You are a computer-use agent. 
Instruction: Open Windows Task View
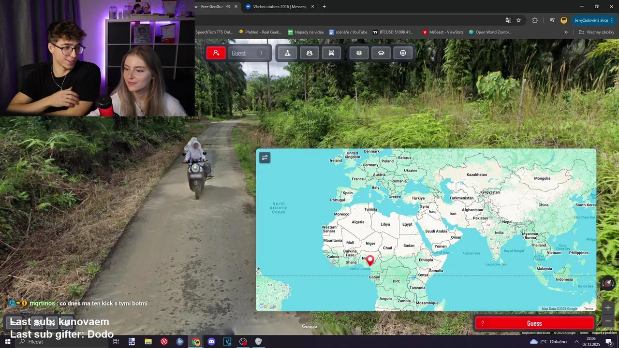[x=116, y=342]
